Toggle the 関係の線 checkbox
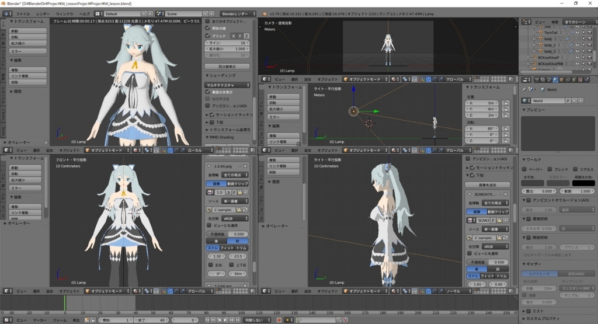598x324 pixels. 208,28
